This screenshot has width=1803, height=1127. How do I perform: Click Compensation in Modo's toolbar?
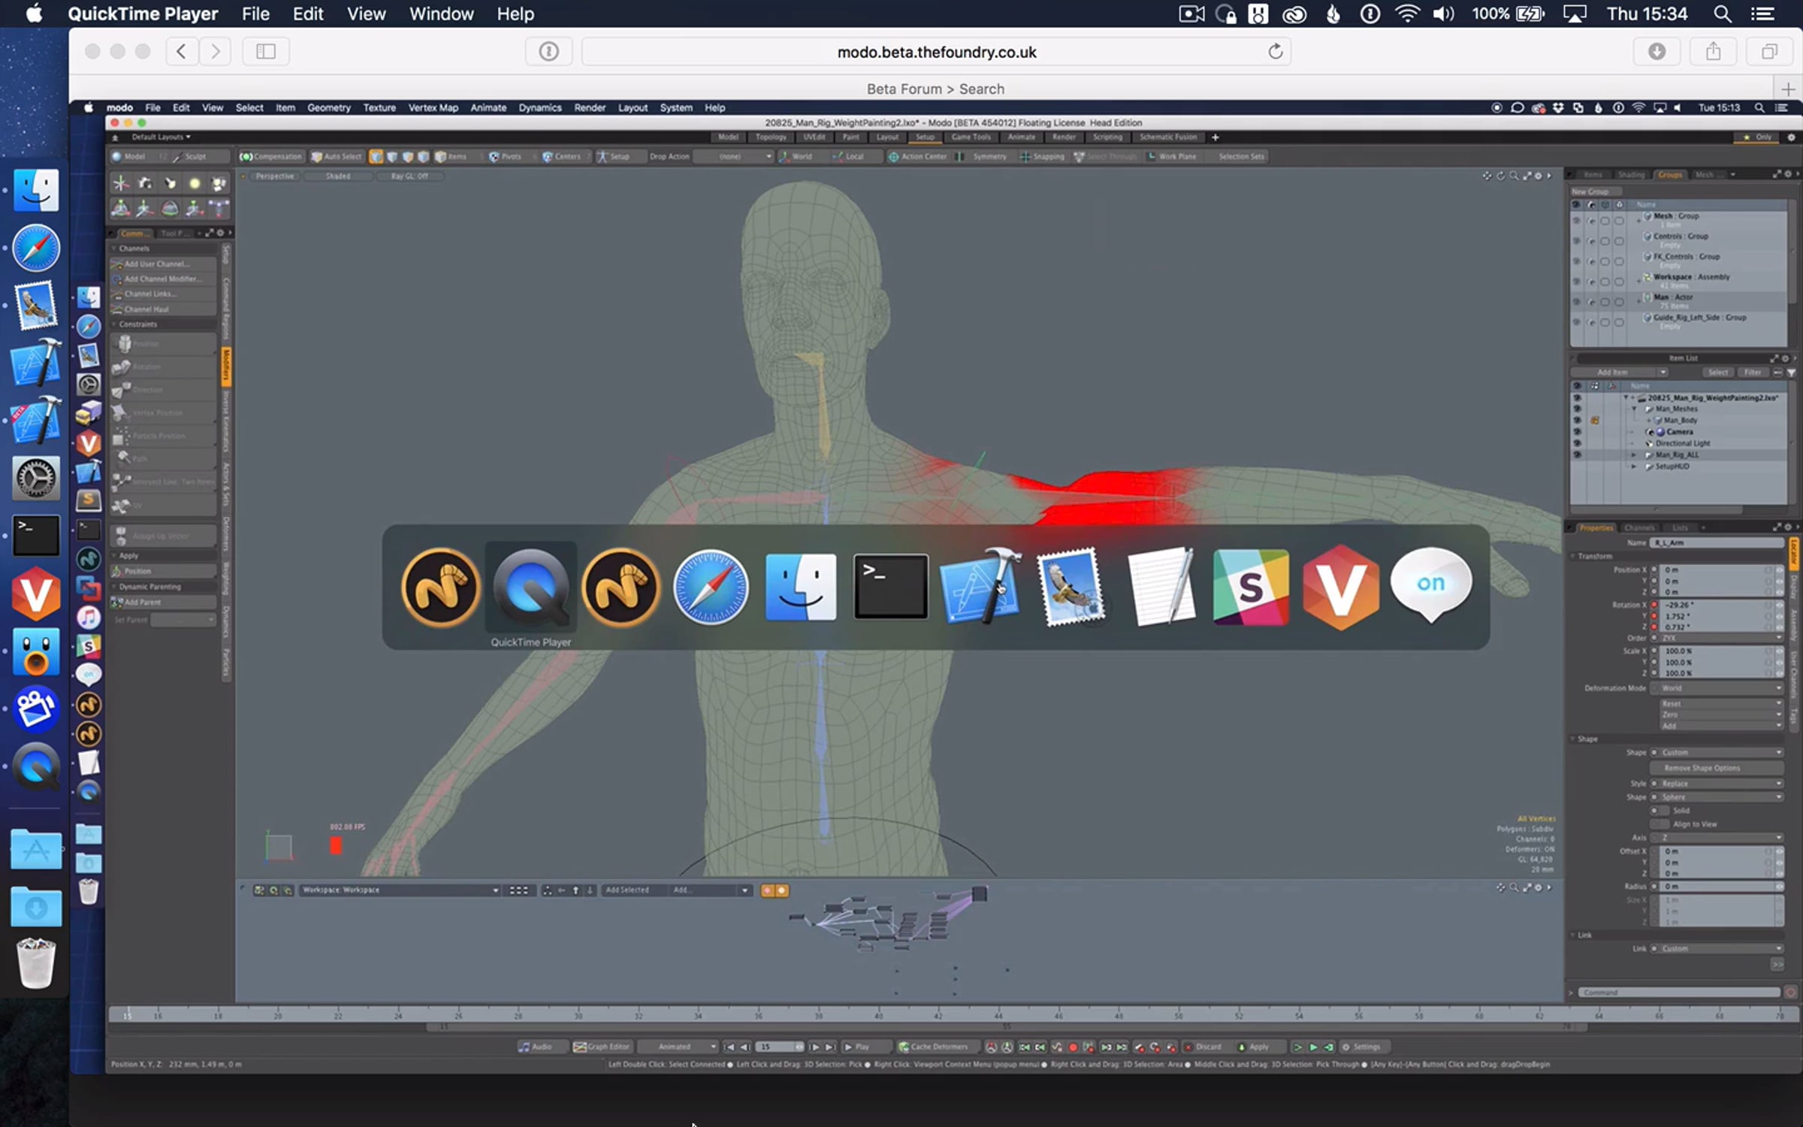tap(271, 157)
